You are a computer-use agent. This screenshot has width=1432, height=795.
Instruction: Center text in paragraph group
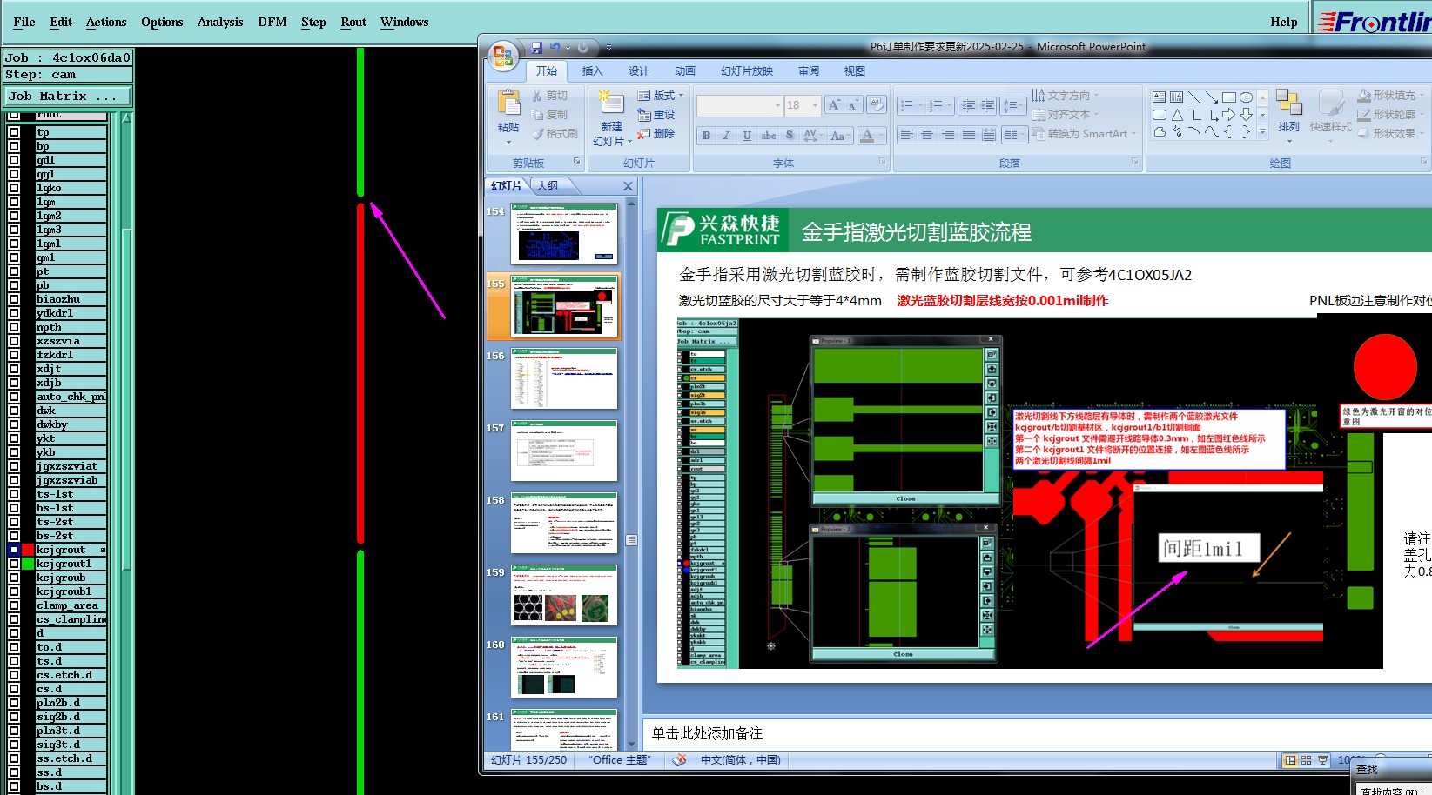927,135
